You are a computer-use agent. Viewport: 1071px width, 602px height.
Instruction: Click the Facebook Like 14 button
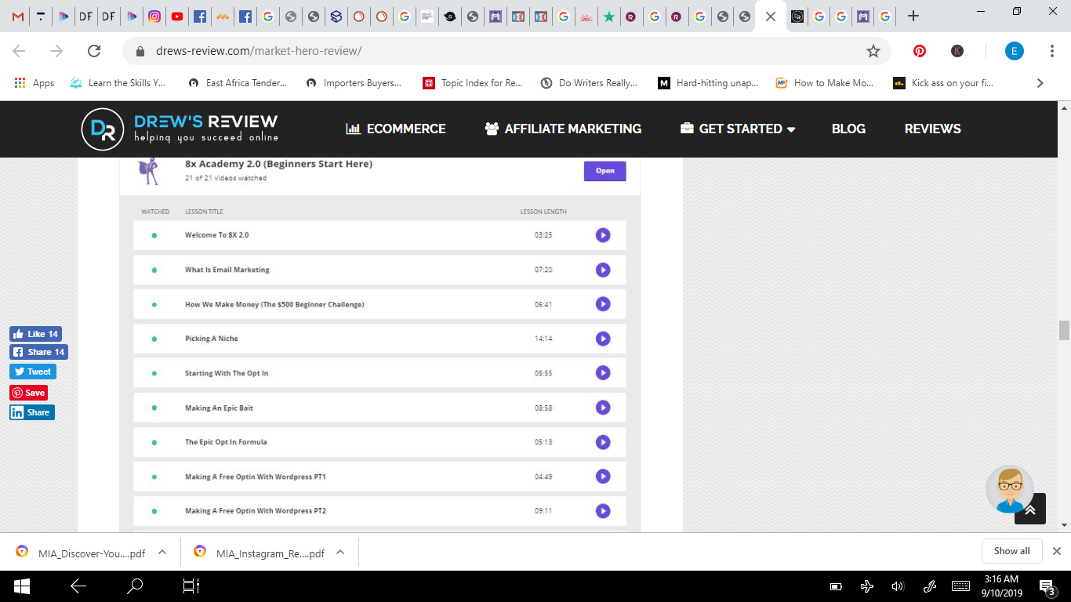tap(35, 334)
